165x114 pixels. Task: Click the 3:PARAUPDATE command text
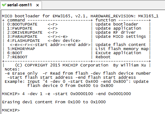[22, 37]
